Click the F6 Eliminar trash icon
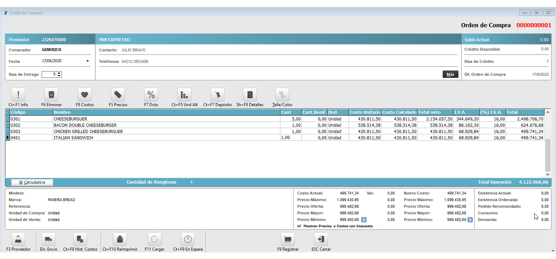Screen dimensions: 556x259 click(x=52, y=95)
